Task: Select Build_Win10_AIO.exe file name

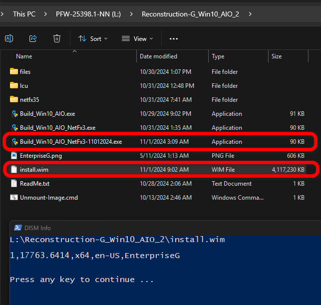Action: coord(47,114)
